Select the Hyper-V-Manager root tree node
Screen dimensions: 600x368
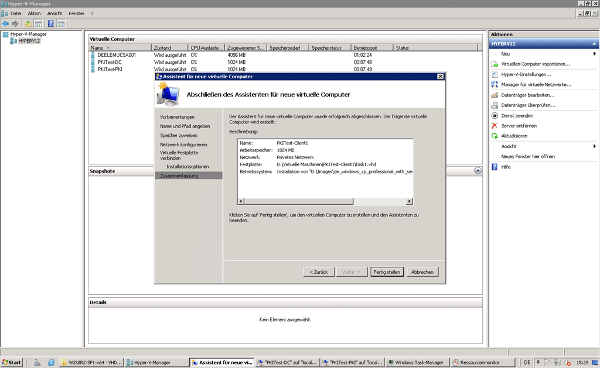click(x=28, y=34)
